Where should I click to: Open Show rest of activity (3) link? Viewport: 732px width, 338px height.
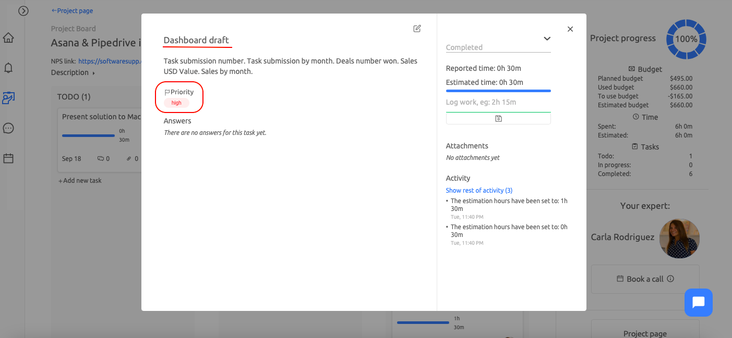479,191
